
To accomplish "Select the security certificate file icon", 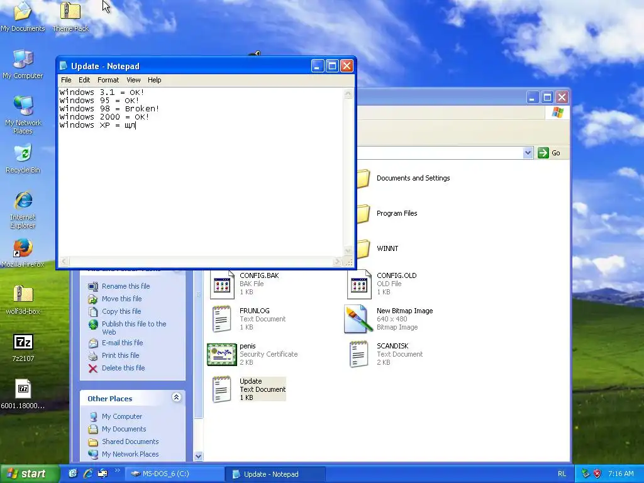I will click(x=222, y=355).
